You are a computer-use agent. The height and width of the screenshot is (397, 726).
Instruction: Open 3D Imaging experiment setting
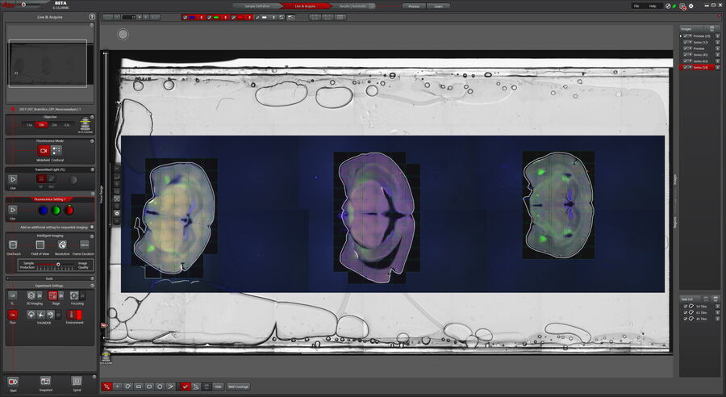click(31, 295)
